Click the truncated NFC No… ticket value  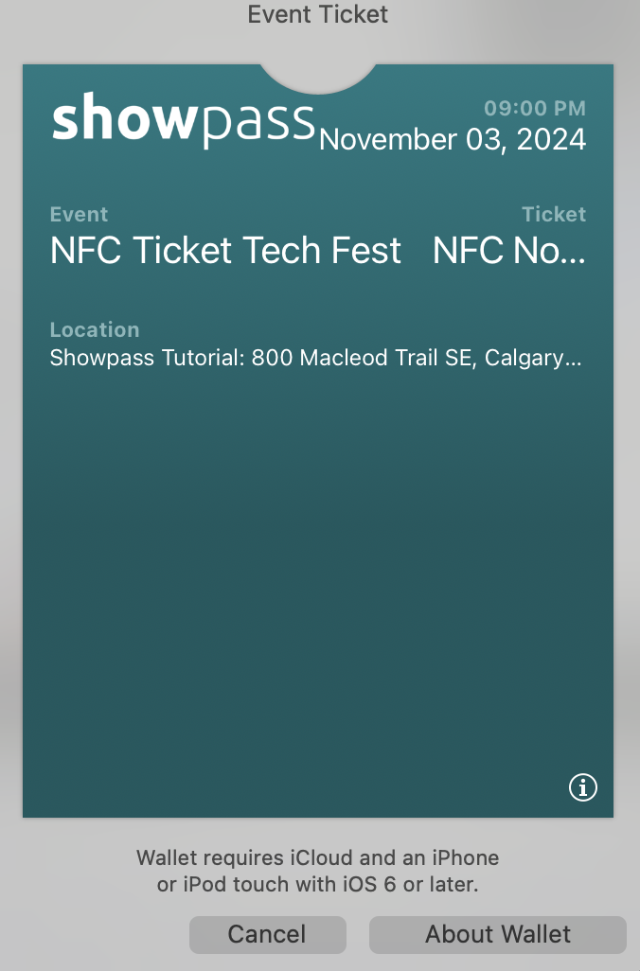click(x=509, y=251)
